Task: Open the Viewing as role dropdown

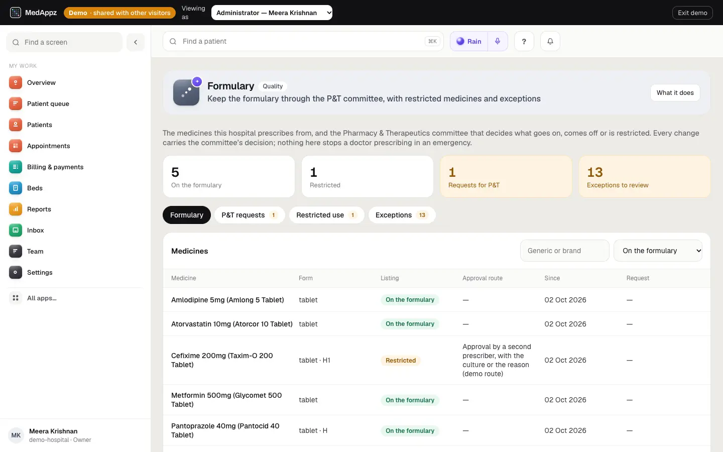Action: 272,13
